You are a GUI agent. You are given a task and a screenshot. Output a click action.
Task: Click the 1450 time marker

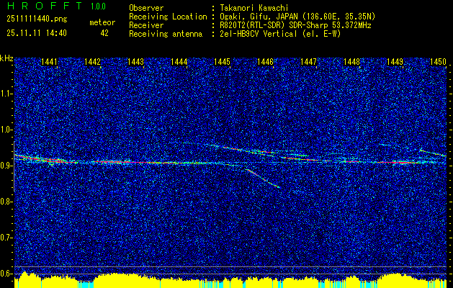(x=439, y=61)
